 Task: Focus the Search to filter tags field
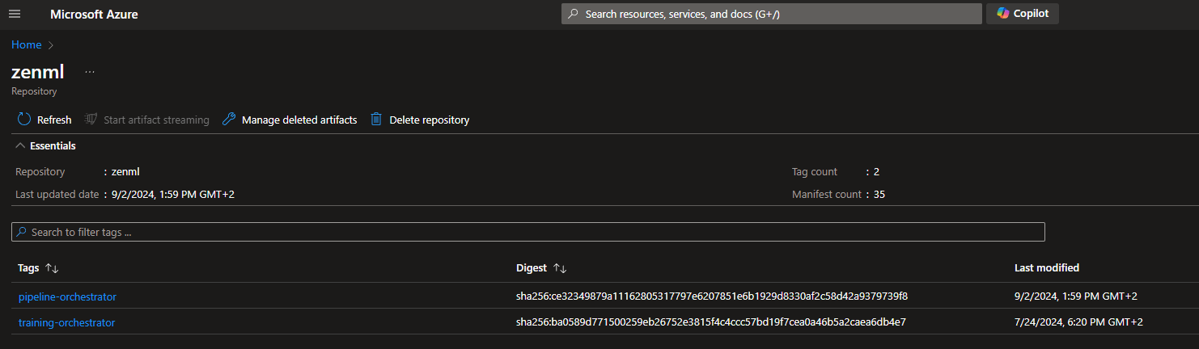528,232
